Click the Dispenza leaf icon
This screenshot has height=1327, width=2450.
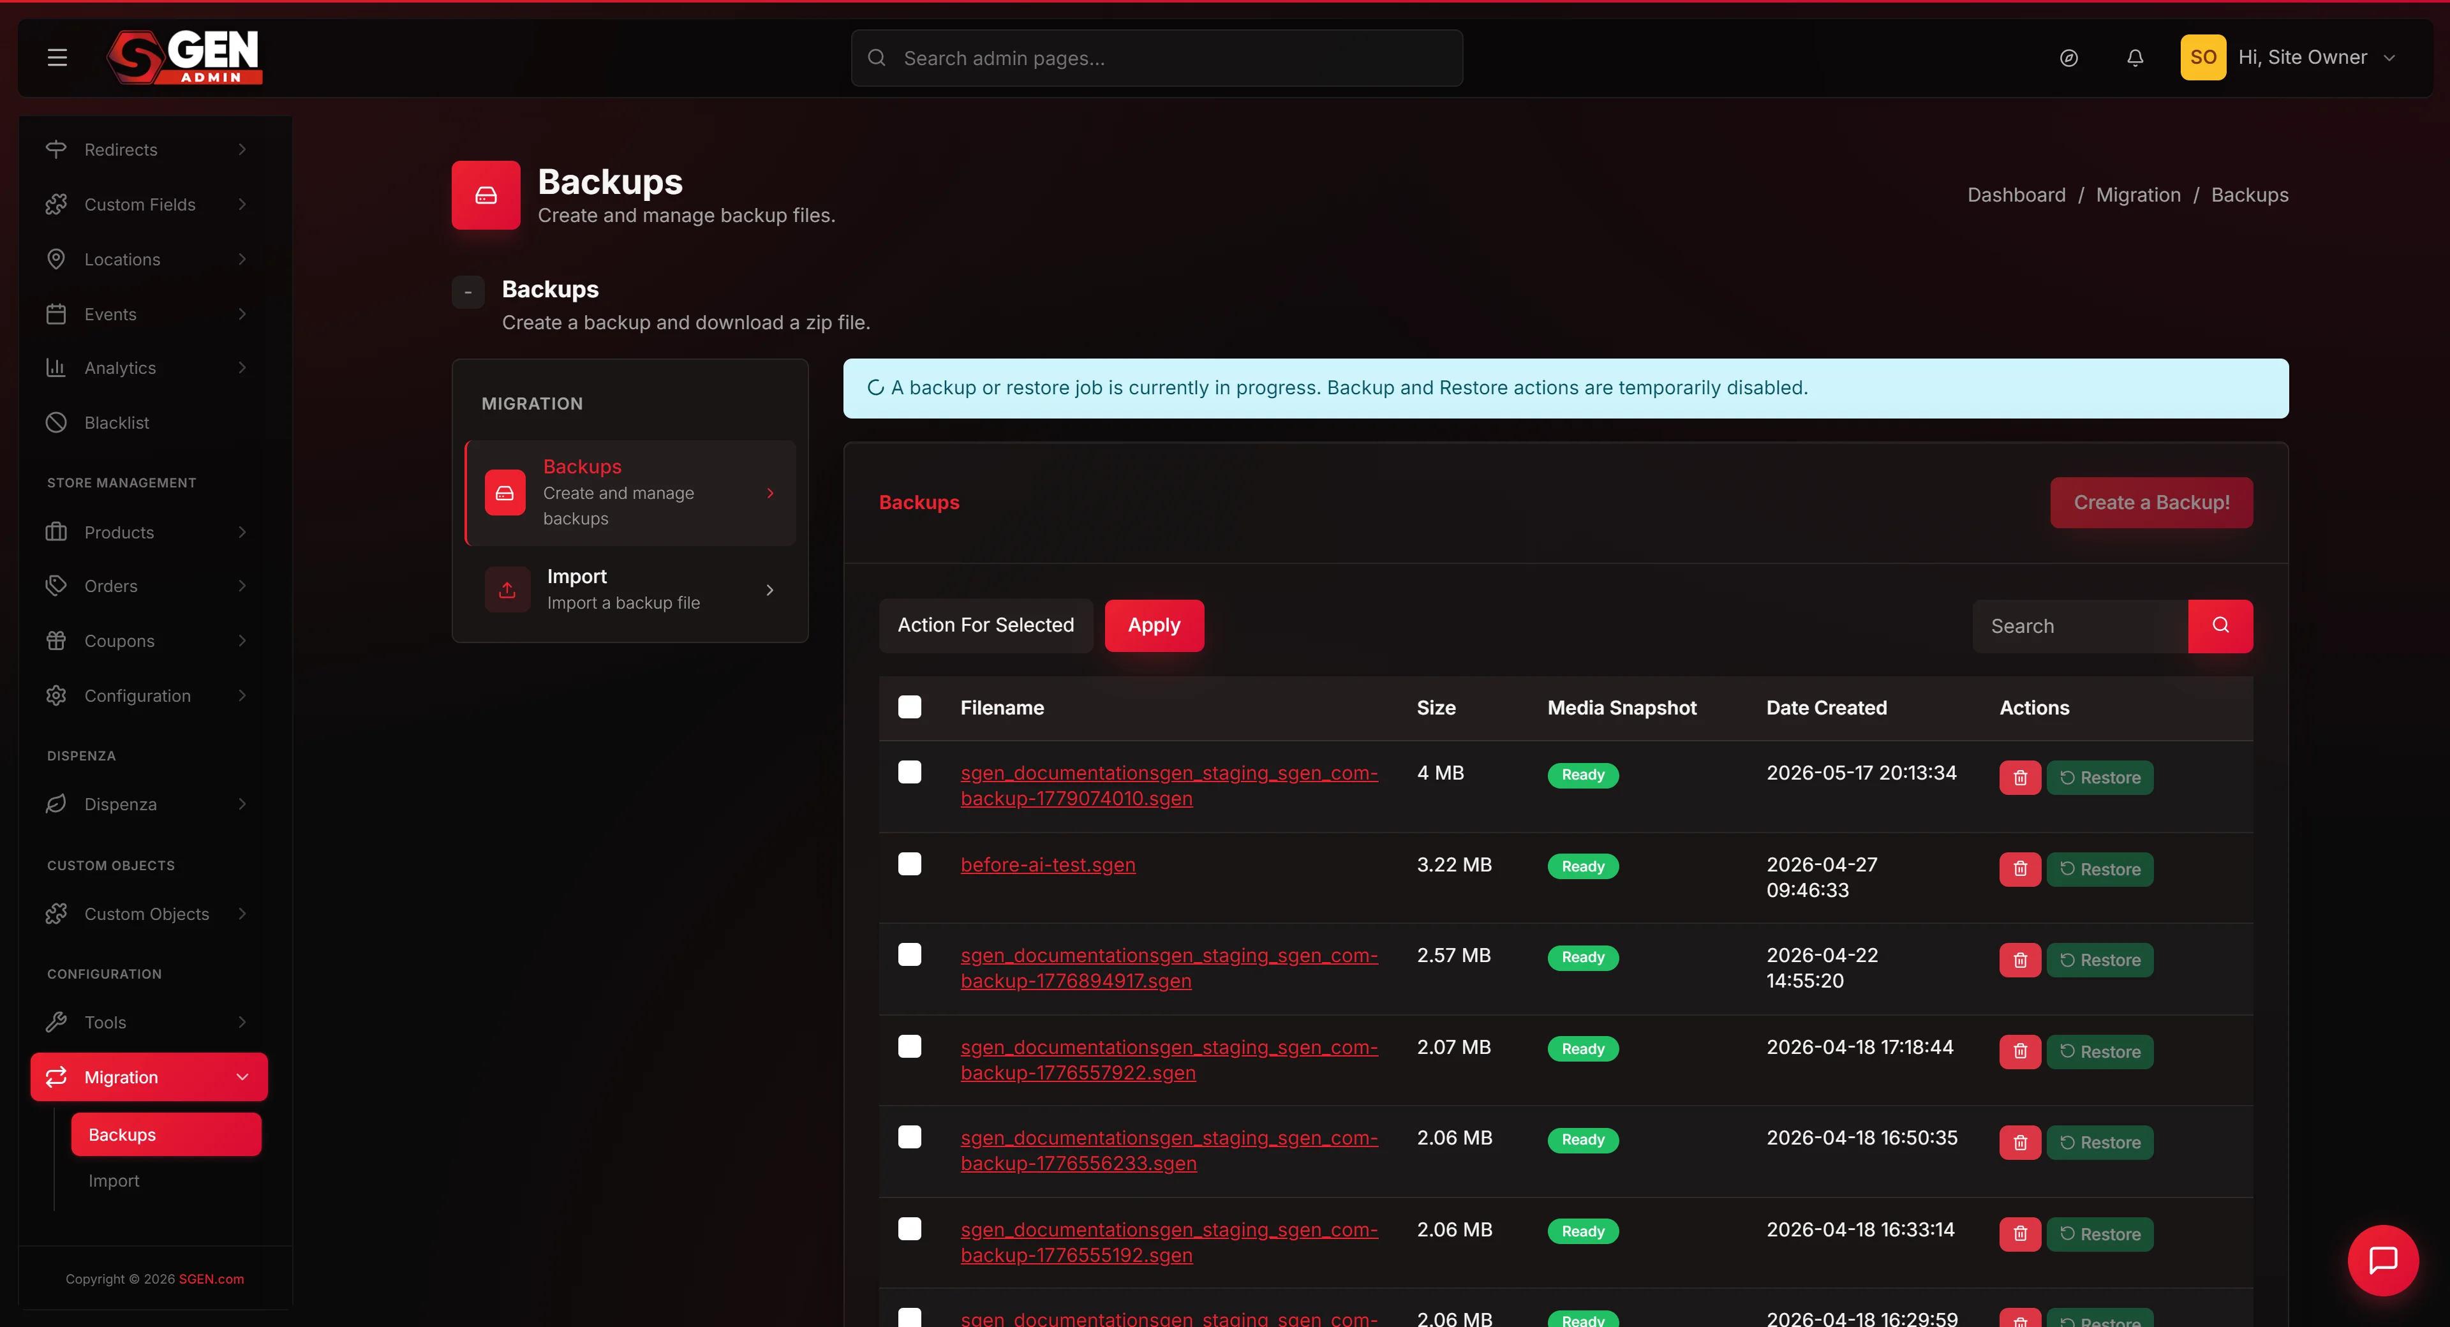(x=56, y=804)
